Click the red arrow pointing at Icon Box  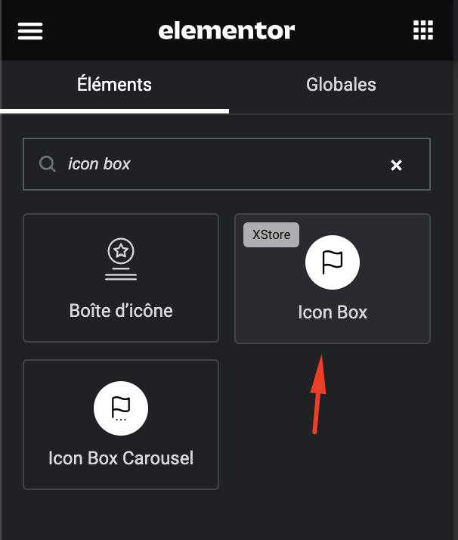tap(319, 394)
